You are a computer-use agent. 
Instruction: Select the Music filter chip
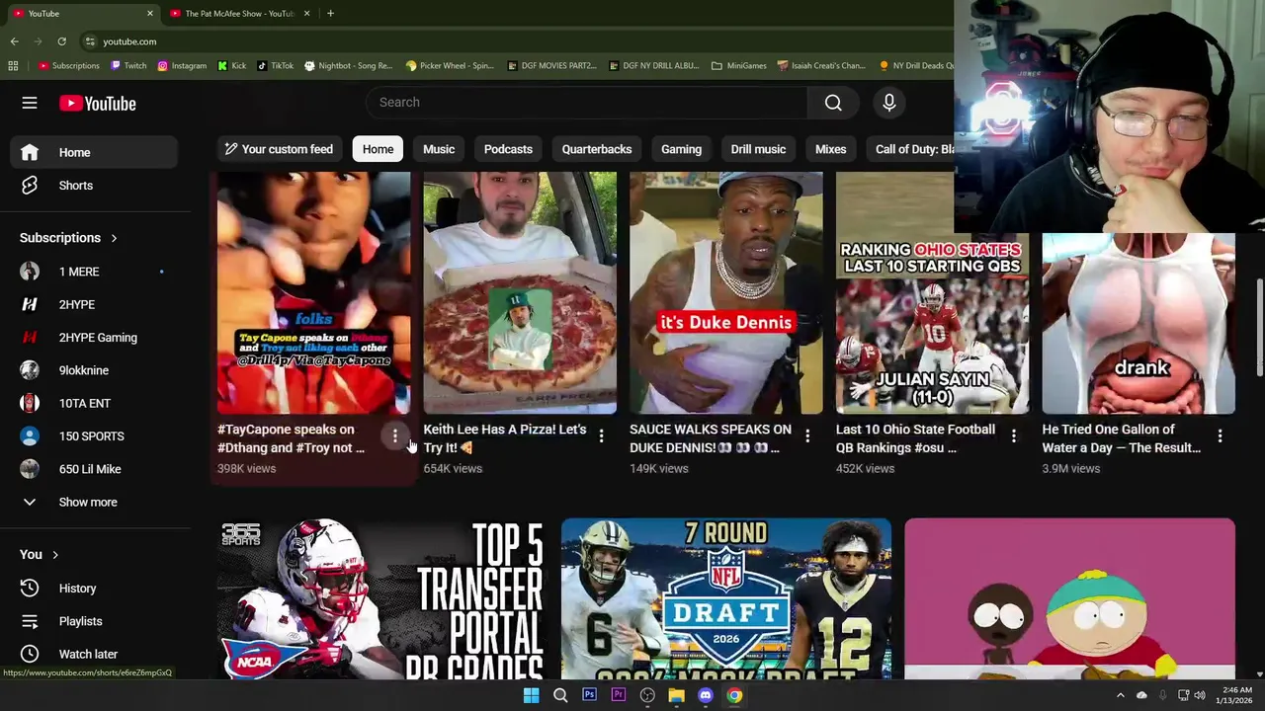[x=439, y=149]
